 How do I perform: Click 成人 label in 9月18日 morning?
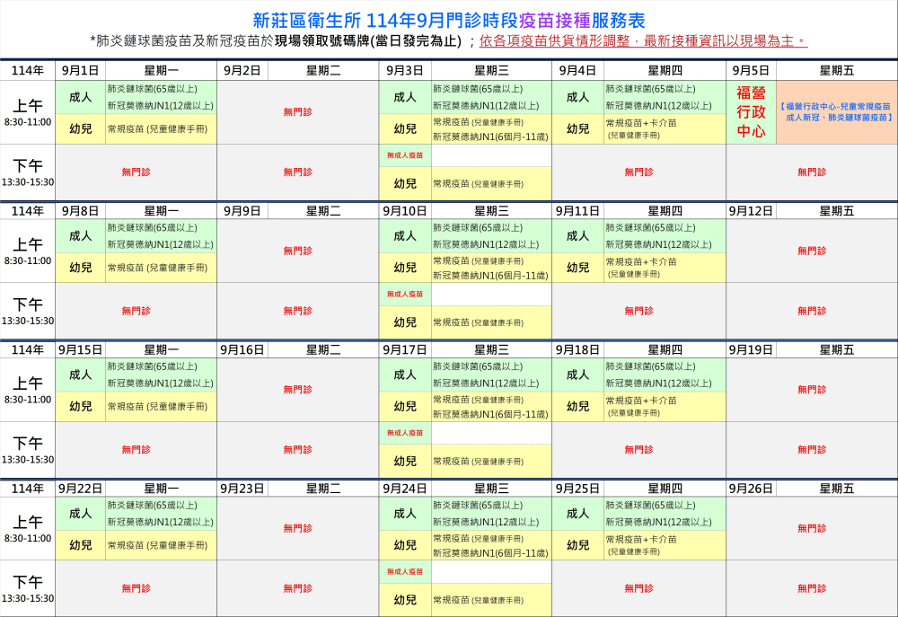click(577, 375)
